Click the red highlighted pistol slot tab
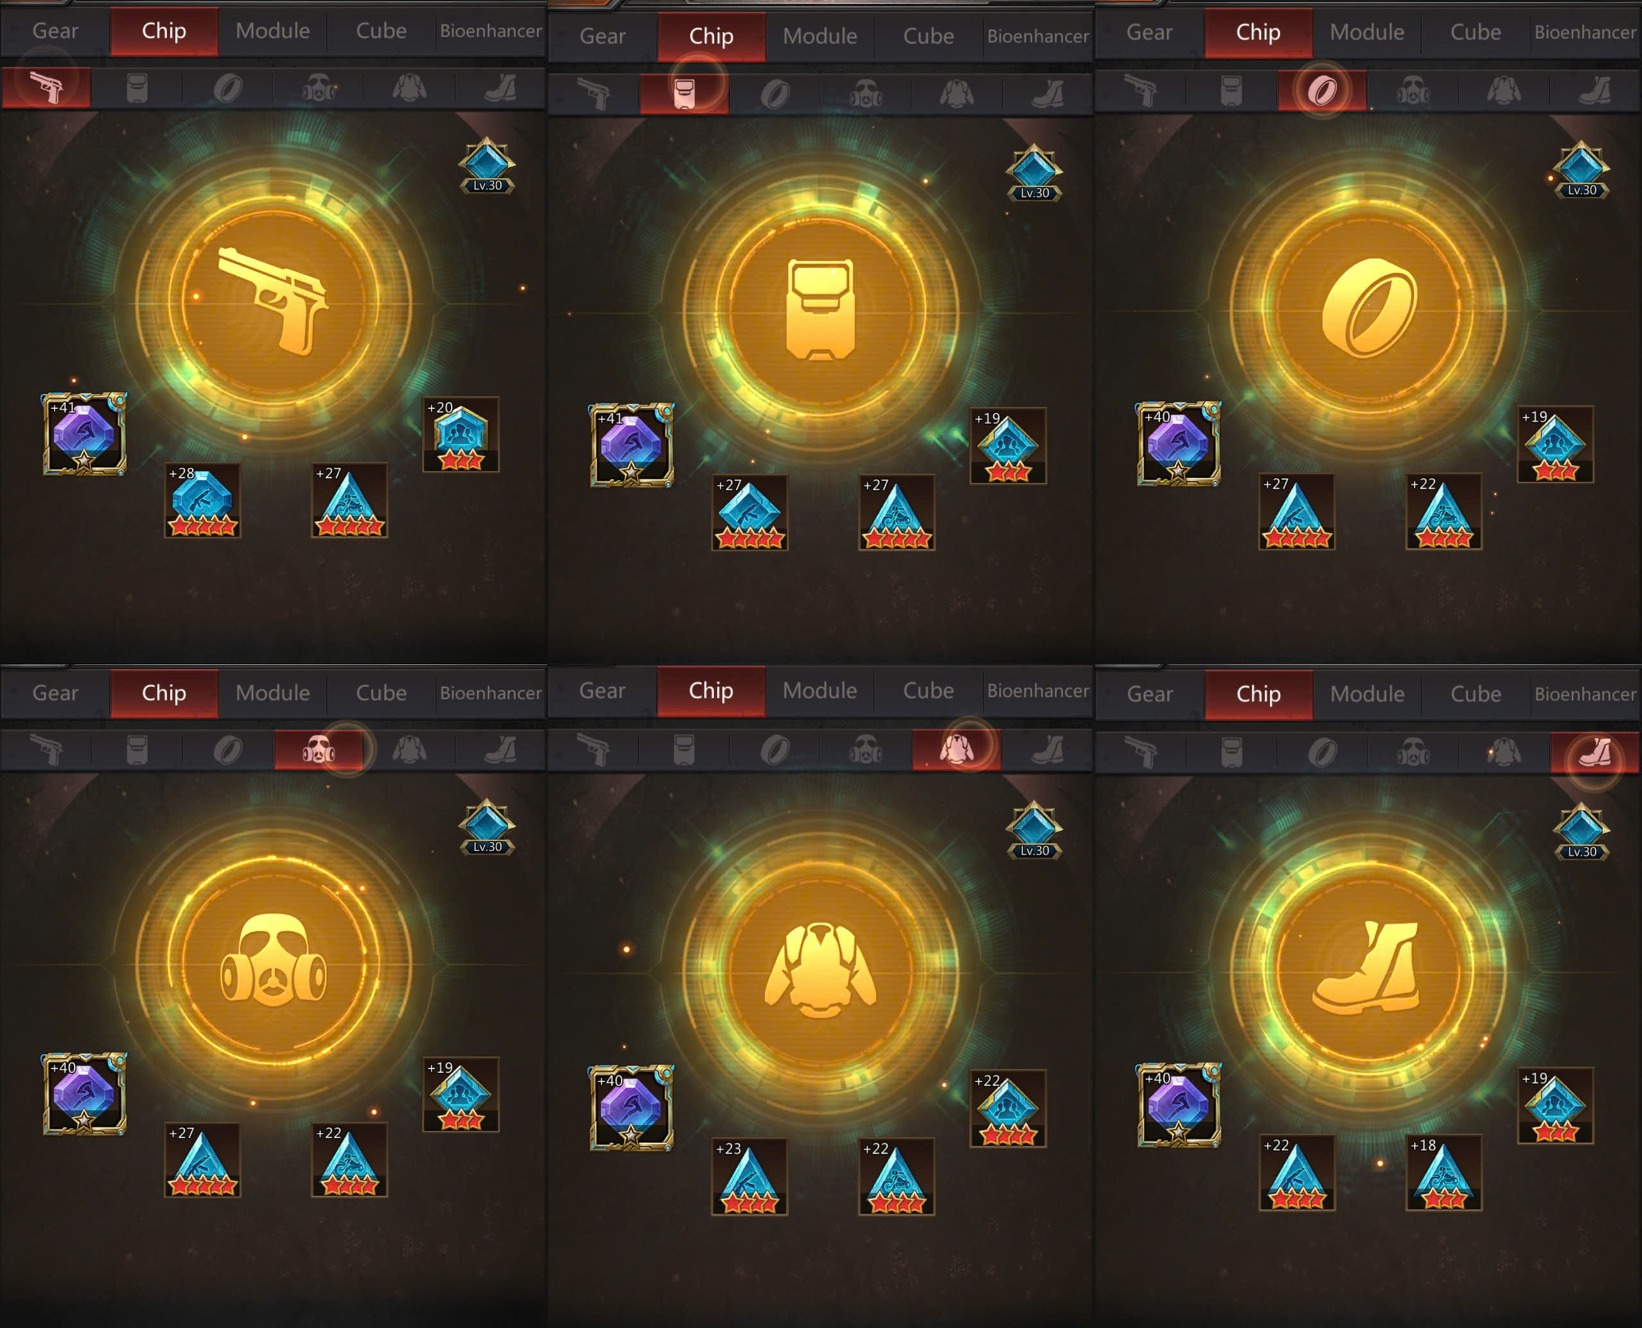The width and height of the screenshot is (1642, 1328). tap(46, 87)
